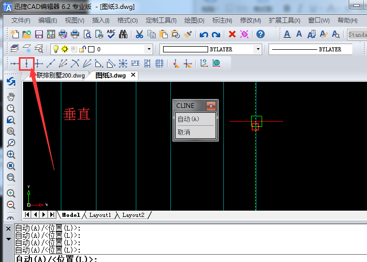Save the current drawing
Screen dimensions: 367x262
(x=39, y=35)
